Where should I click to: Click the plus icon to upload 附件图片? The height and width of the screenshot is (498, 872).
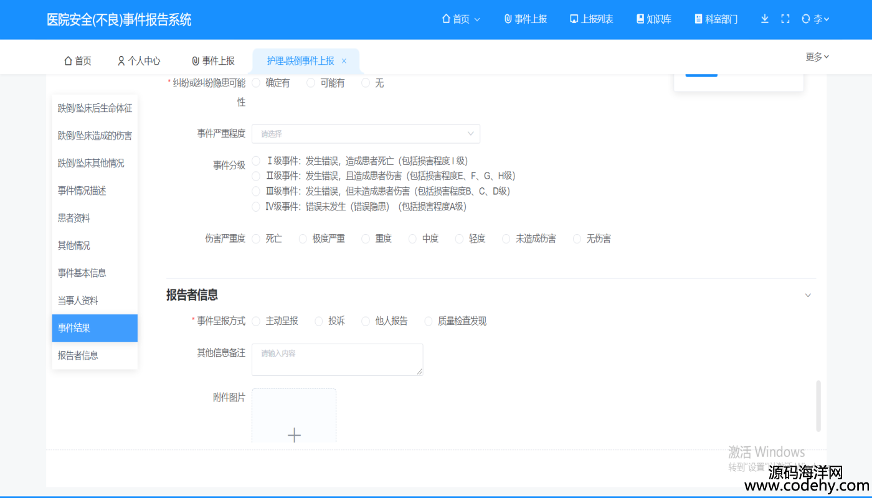pyautogui.click(x=294, y=435)
